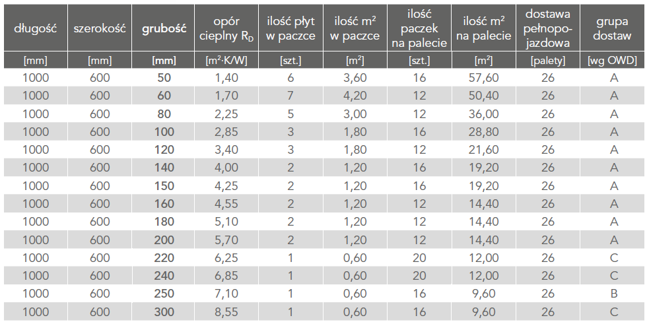The height and width of the screenshot is (326, 649).
Task: Select the bold thickness value 300
Action: coord(164,310)
